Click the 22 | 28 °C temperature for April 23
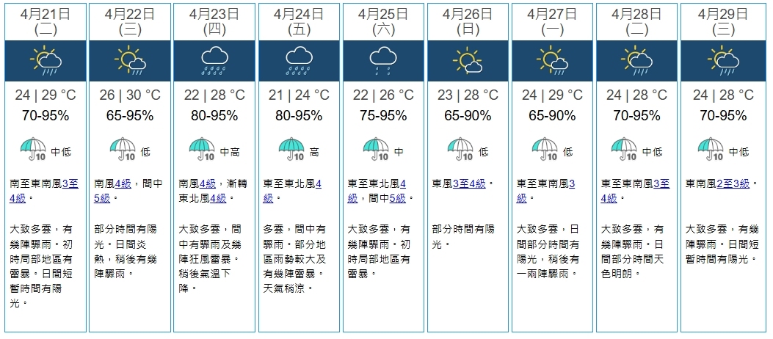Image resolution: width=773 pixels, height=339 pixels. click(214, 95)
